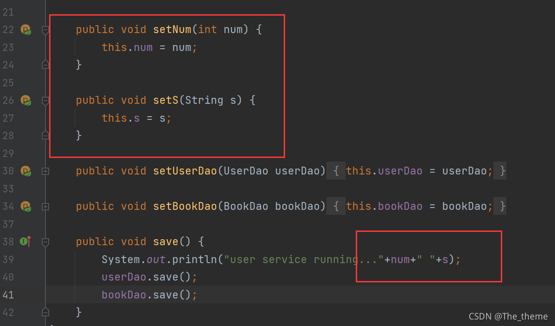Viewport: 555px width, 326px height.
Task: Click the Spring bean gutter icon beside setS
Action: [26, 101]
